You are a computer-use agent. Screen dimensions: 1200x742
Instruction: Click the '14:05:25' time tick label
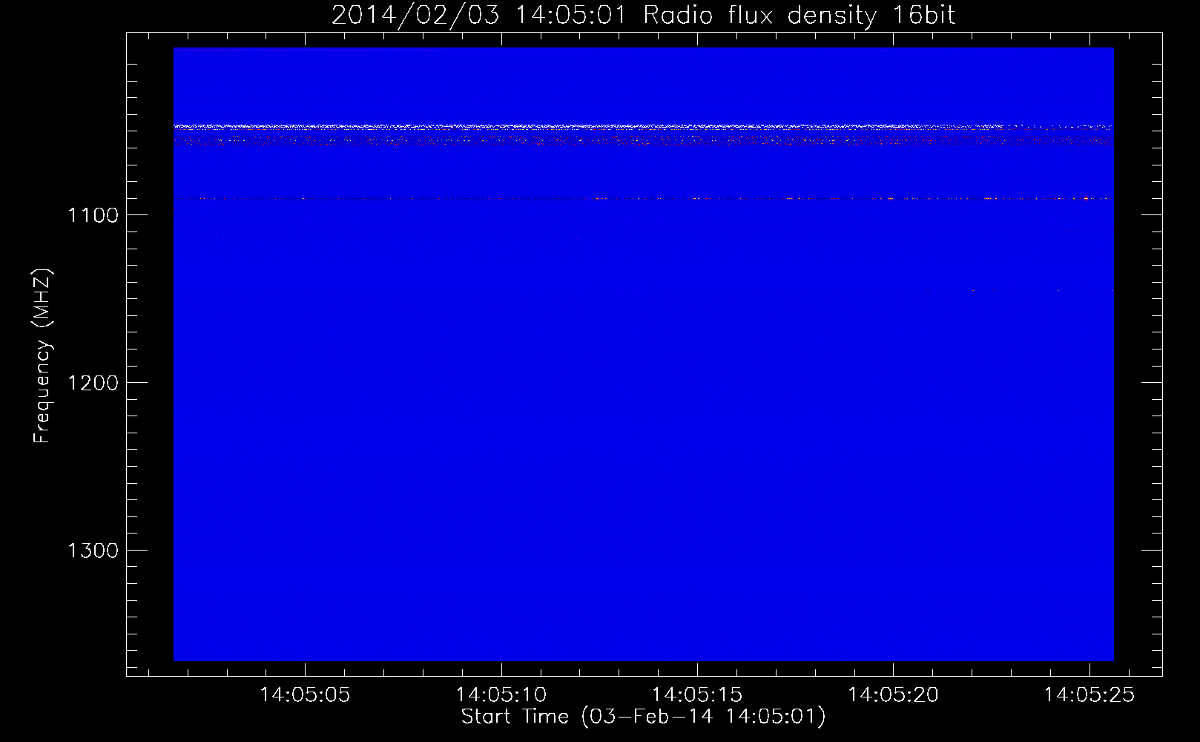tap(1089, 695)
